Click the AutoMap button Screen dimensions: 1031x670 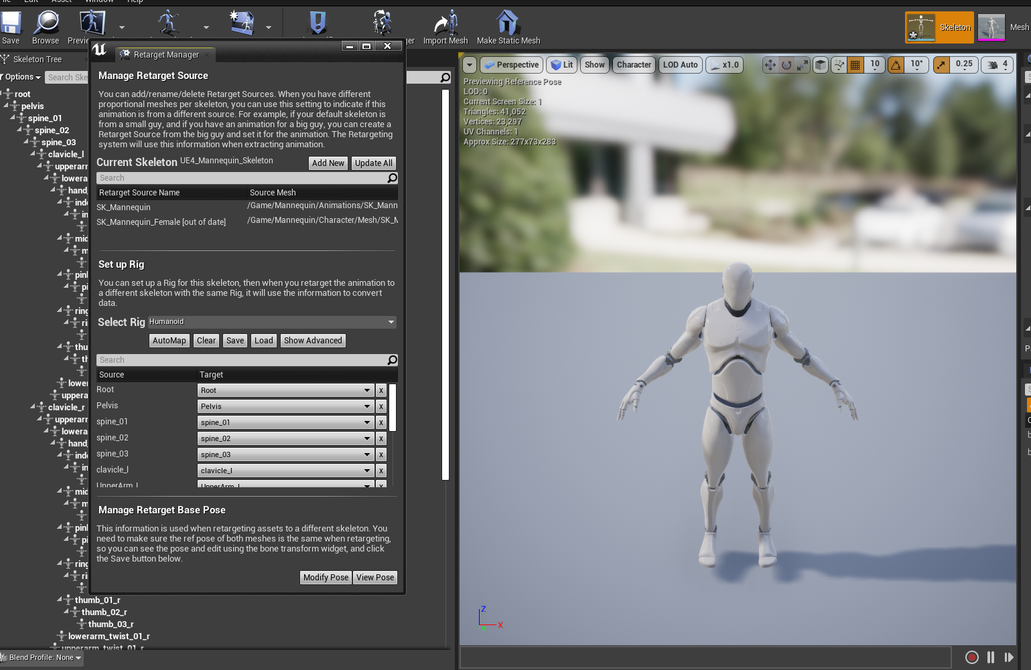pos(169,341)
